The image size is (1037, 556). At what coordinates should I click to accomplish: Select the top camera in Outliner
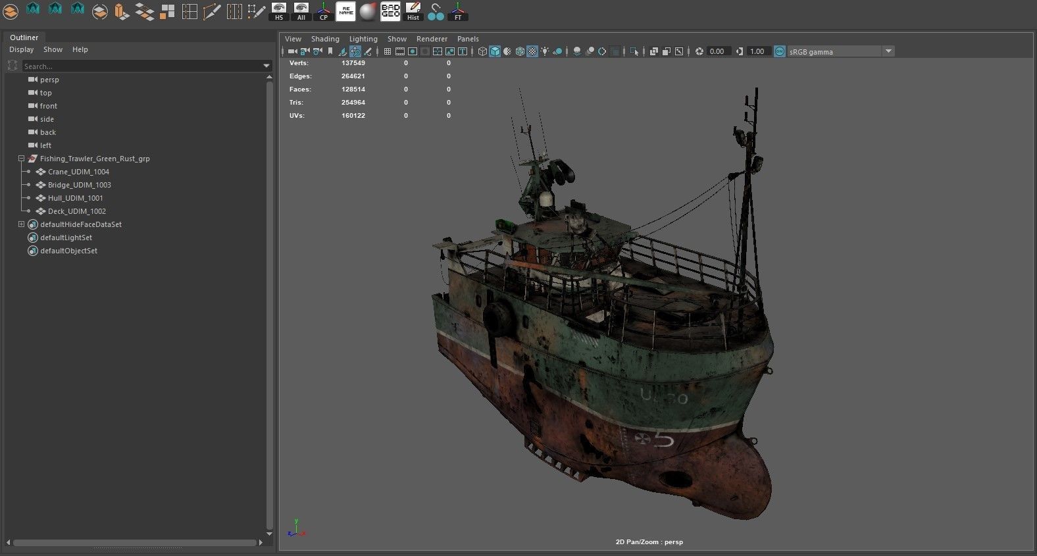(x=45, y=93)
